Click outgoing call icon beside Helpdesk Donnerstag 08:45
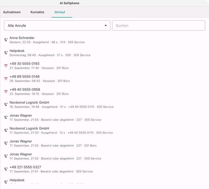Screen dimensions: 209x189 (6, 53)
